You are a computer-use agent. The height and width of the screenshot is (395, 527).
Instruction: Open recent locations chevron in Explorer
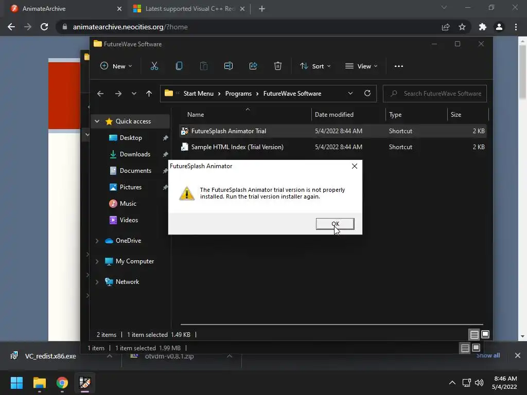(x=134, y=94)
